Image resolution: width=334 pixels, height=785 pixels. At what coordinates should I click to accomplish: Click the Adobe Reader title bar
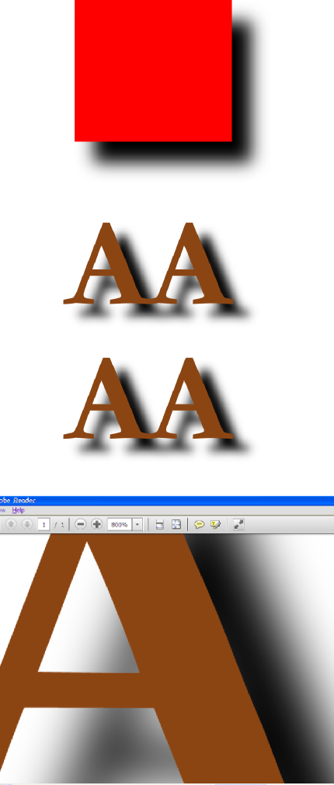click(167, 500)
